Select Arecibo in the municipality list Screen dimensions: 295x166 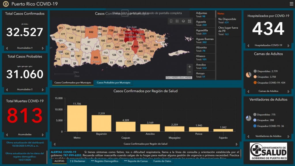click(x=205, y=66)
